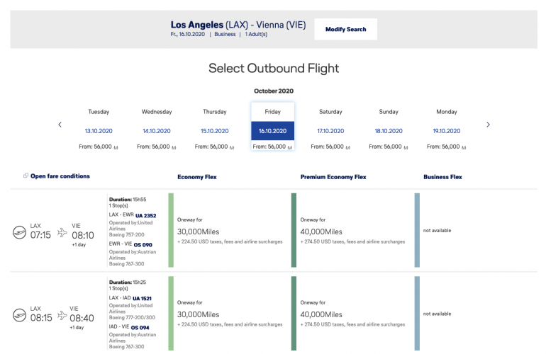Open flight UA 2352 details link
This screenshot has height=354, width=546.
coord(145,215)
